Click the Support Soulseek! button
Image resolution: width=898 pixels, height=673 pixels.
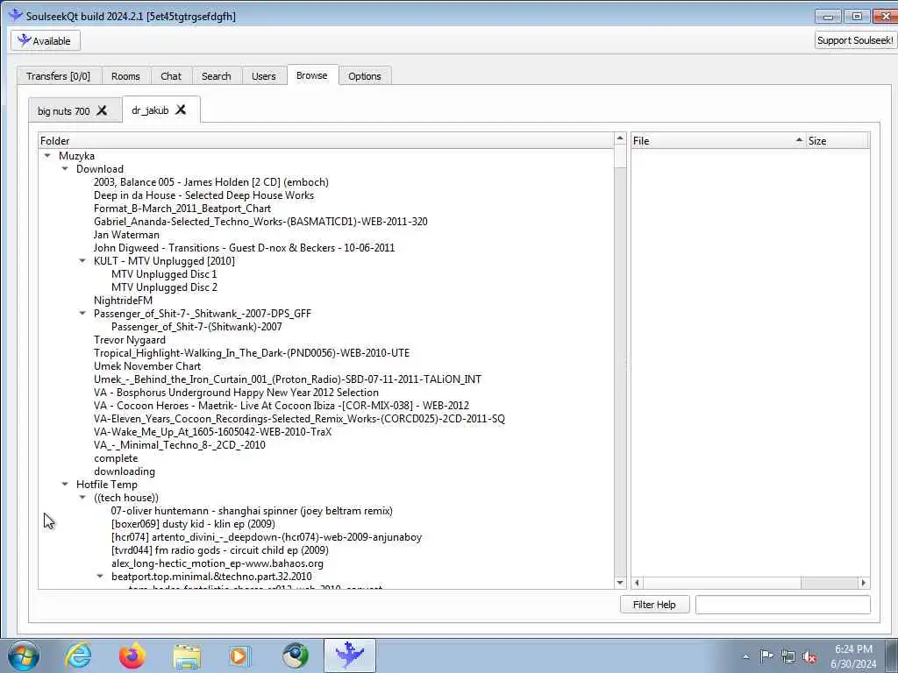tap(855, 40)
